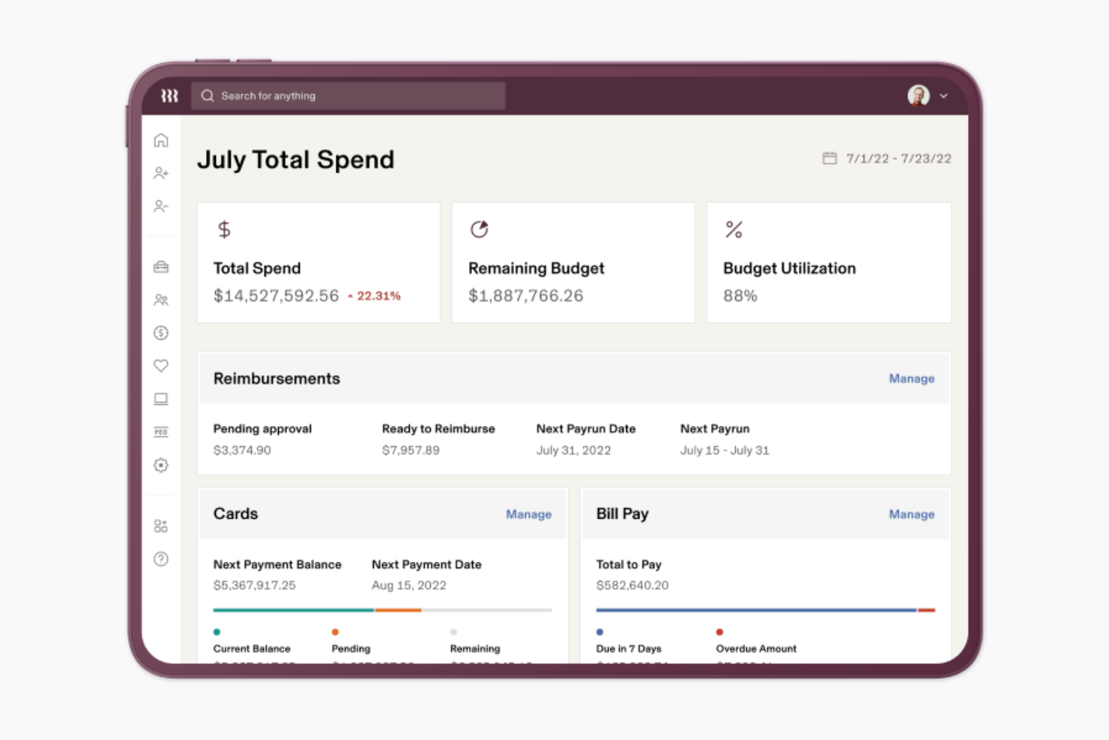Click the calendar icon beside the date range

830,158
